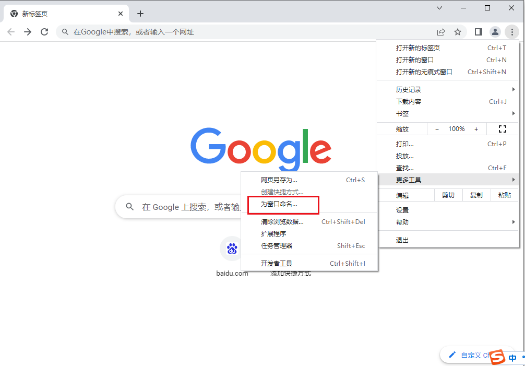This screenshot has height=366, width=525.
Task: Click the browser back arrow
Action: (x=11, y=32)
